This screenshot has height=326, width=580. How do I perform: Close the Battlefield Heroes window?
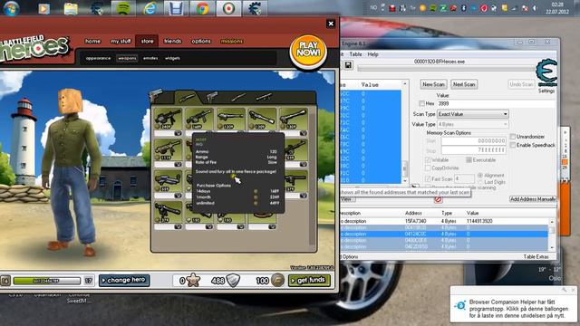[x=331, y=24]
